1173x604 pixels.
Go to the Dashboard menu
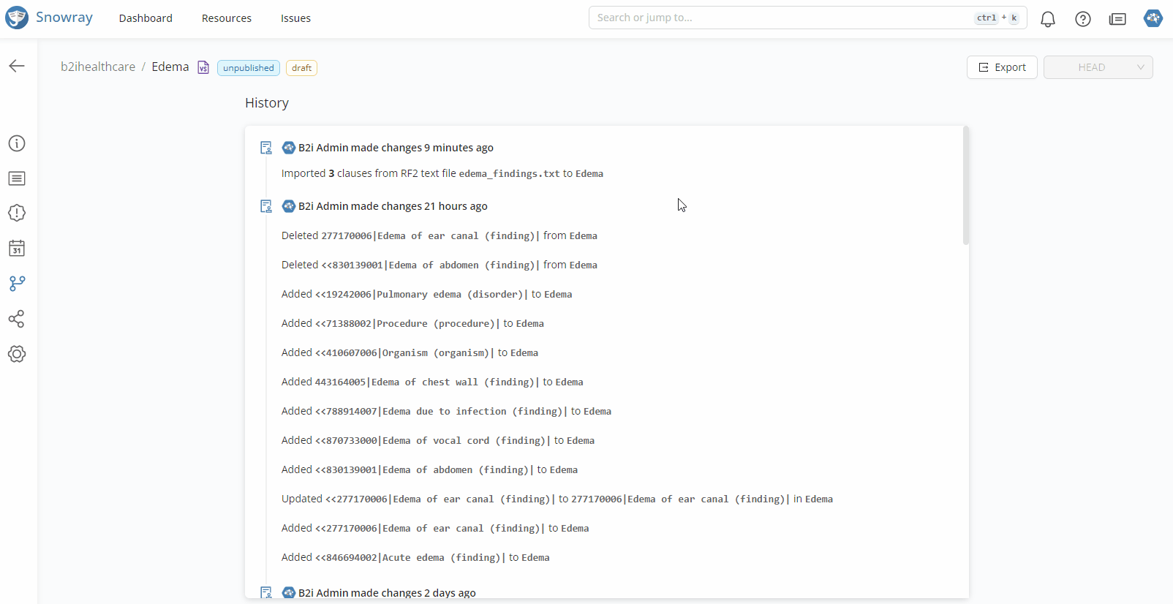click(x=146, y=18)
